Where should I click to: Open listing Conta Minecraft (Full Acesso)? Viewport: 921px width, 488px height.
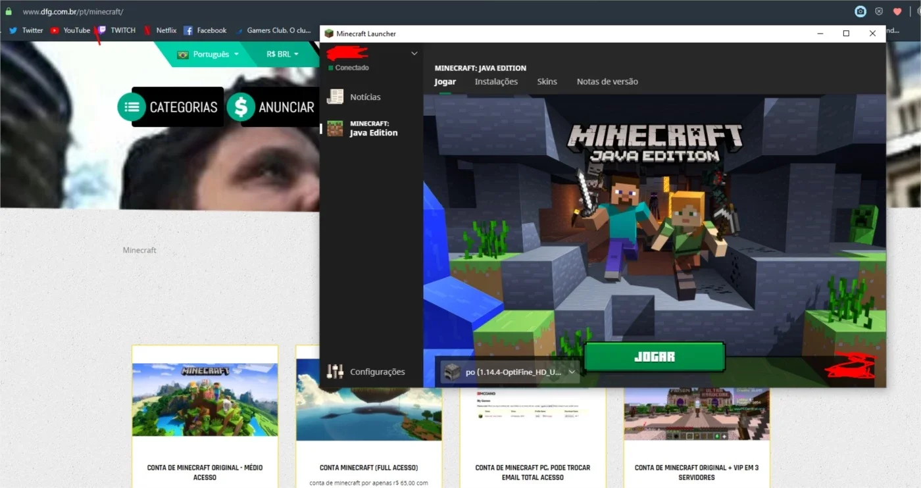(x=368, y=468)
